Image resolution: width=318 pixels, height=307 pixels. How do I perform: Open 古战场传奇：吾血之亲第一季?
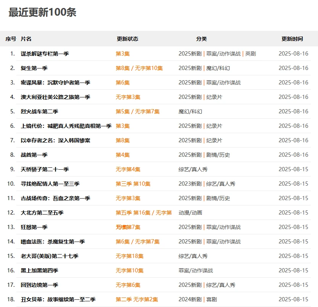coord(55,198)
